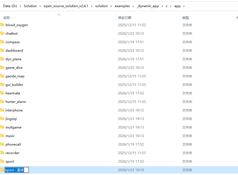Sort by the 名称 column header
Screen dimensions: 238x175
pos(7,18)
